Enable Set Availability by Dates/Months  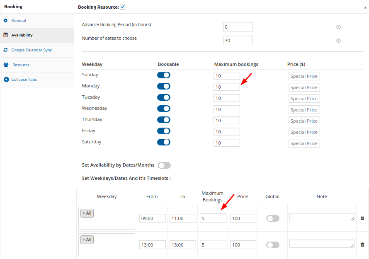[164, 165]
